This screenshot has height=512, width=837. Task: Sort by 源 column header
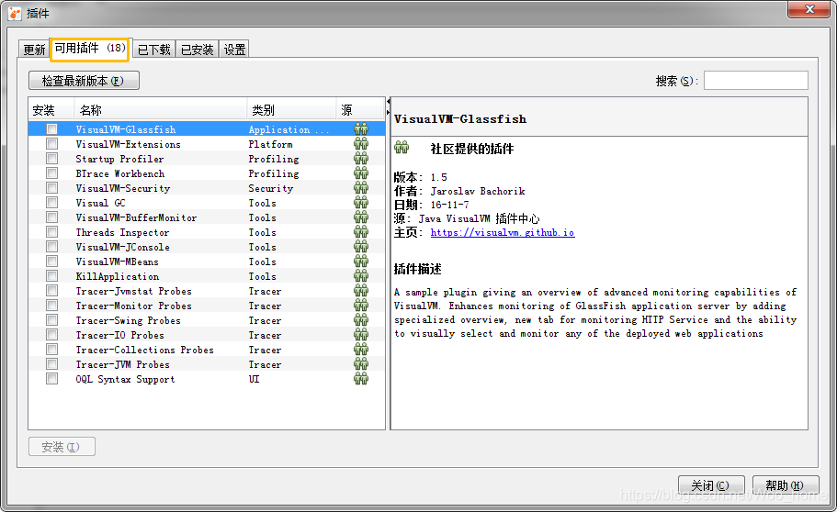(360, 110)
